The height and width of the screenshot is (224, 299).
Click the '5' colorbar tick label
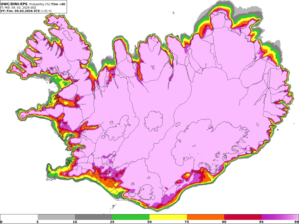pos(37,222)
